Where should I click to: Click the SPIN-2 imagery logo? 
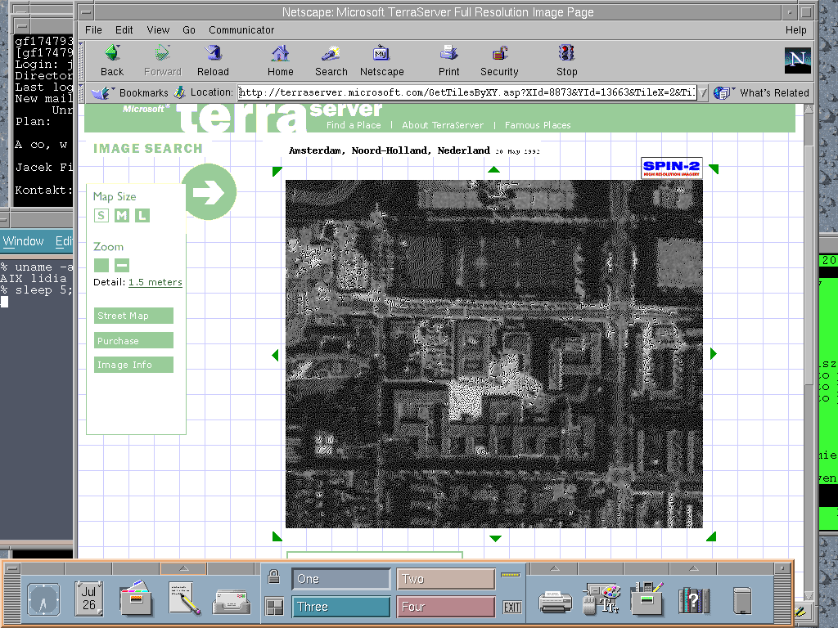pyautogui.click(x=671, y=168)
